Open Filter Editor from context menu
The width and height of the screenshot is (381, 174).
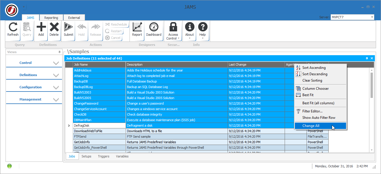click(320, 111)
